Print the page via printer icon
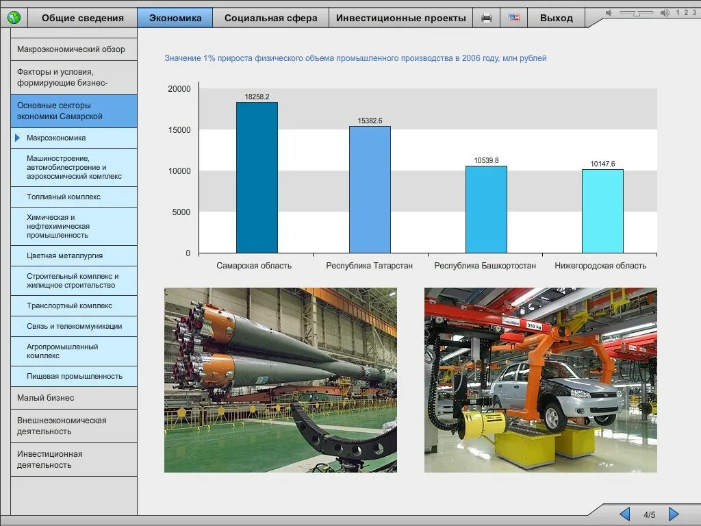The height and width of the screenshot is (526, 701). [x=487, y=18]
